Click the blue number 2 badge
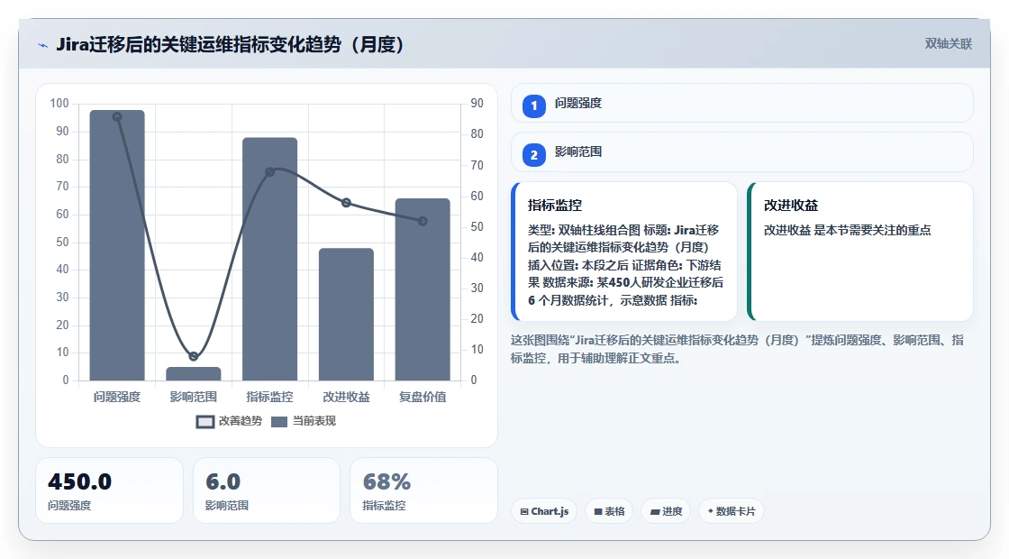1009x559 pixels. click(x=533, y=154)
